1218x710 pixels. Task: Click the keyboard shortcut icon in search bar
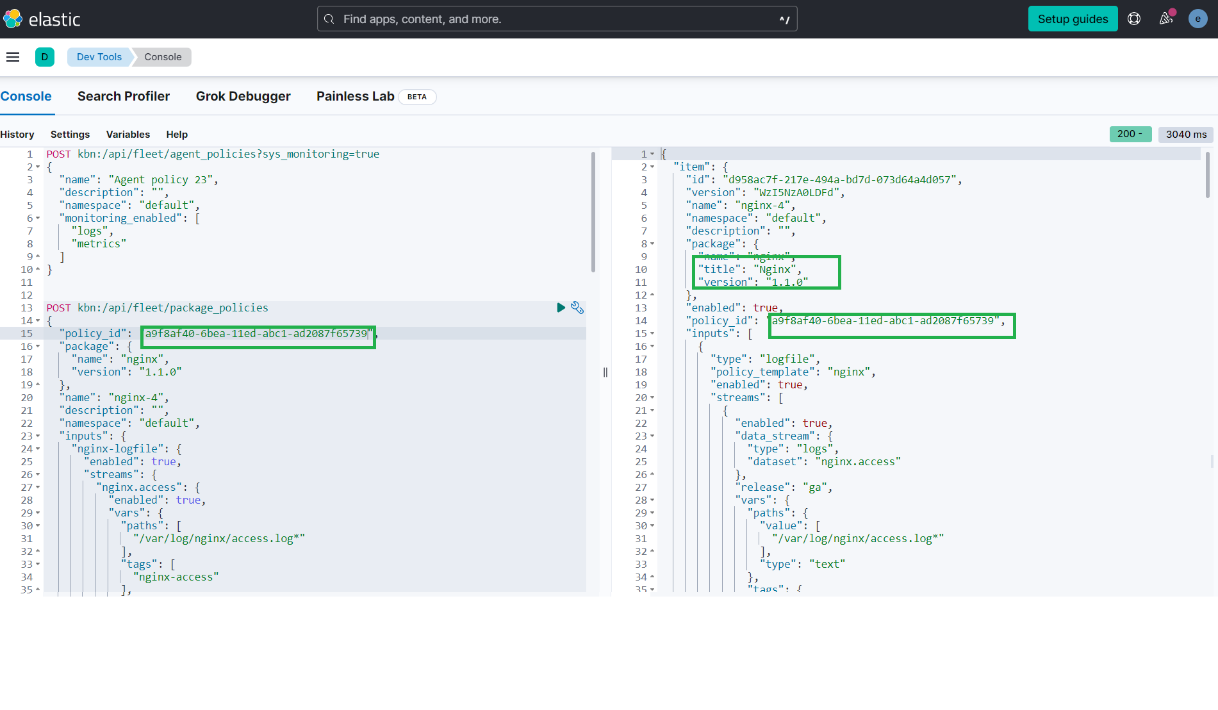(x=784, y=20)
